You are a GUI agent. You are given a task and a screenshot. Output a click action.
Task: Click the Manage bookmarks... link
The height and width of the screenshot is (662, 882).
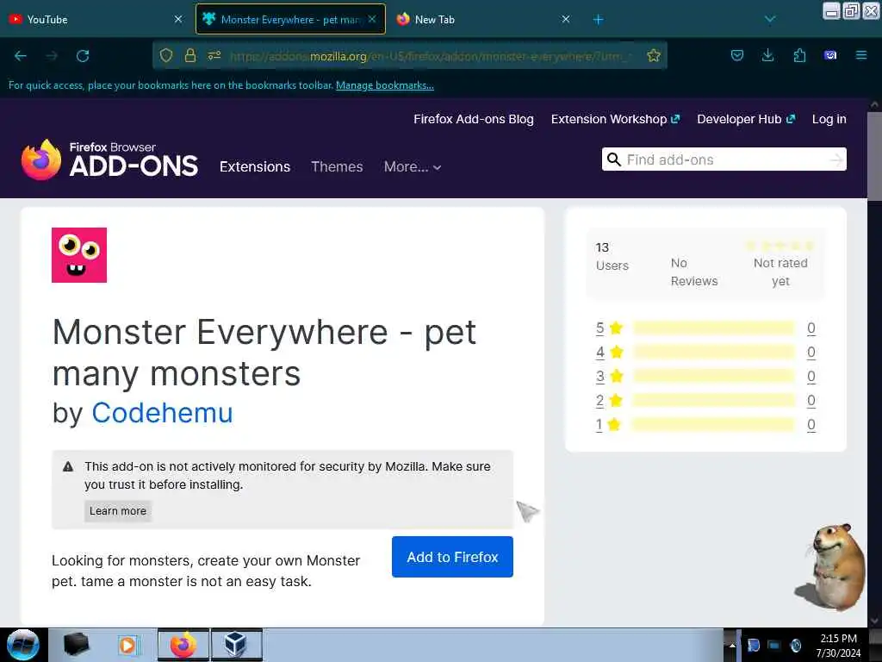coord(385,85)
